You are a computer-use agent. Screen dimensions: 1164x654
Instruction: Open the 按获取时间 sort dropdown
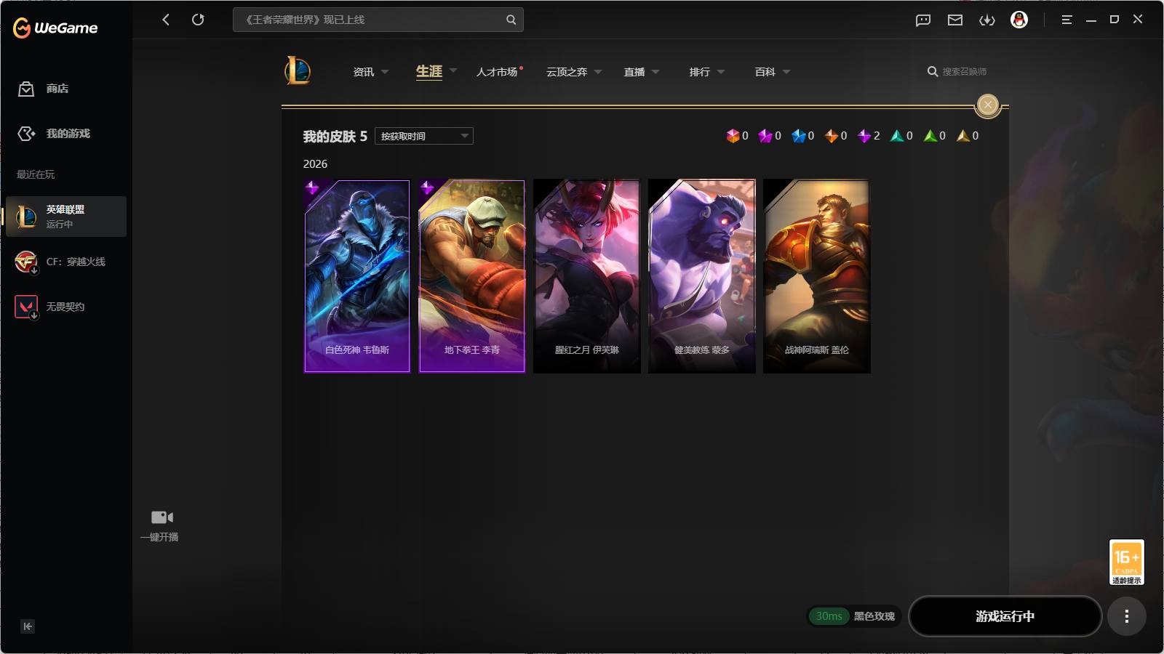coord(424,136)
